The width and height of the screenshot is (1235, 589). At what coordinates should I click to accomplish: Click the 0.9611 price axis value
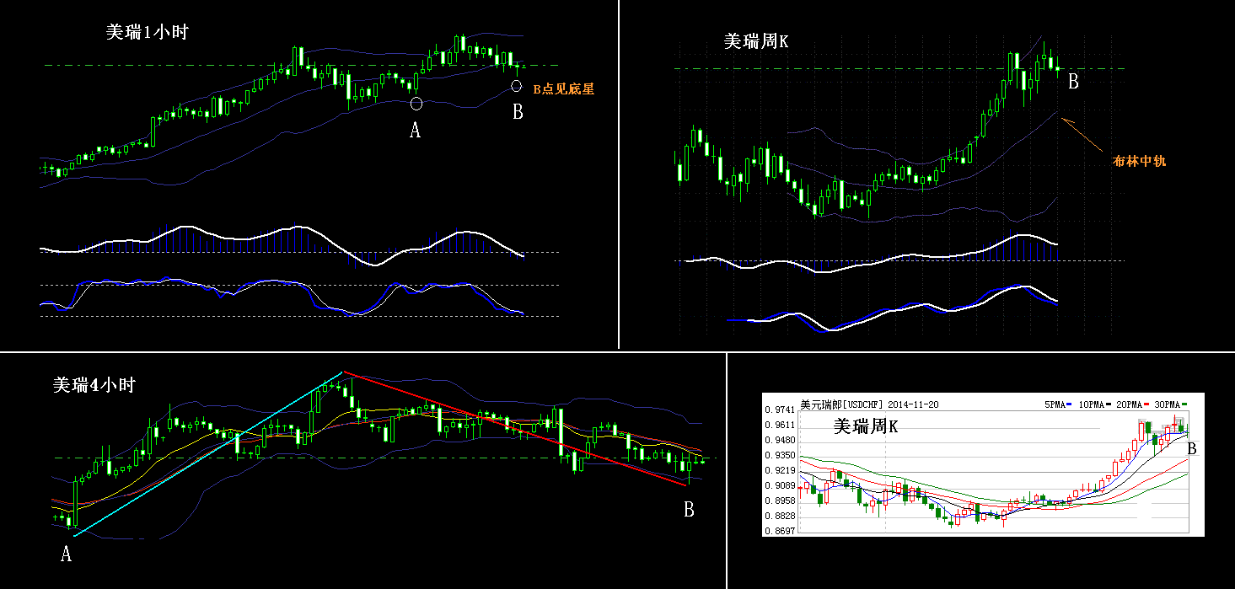click(781, 426)
